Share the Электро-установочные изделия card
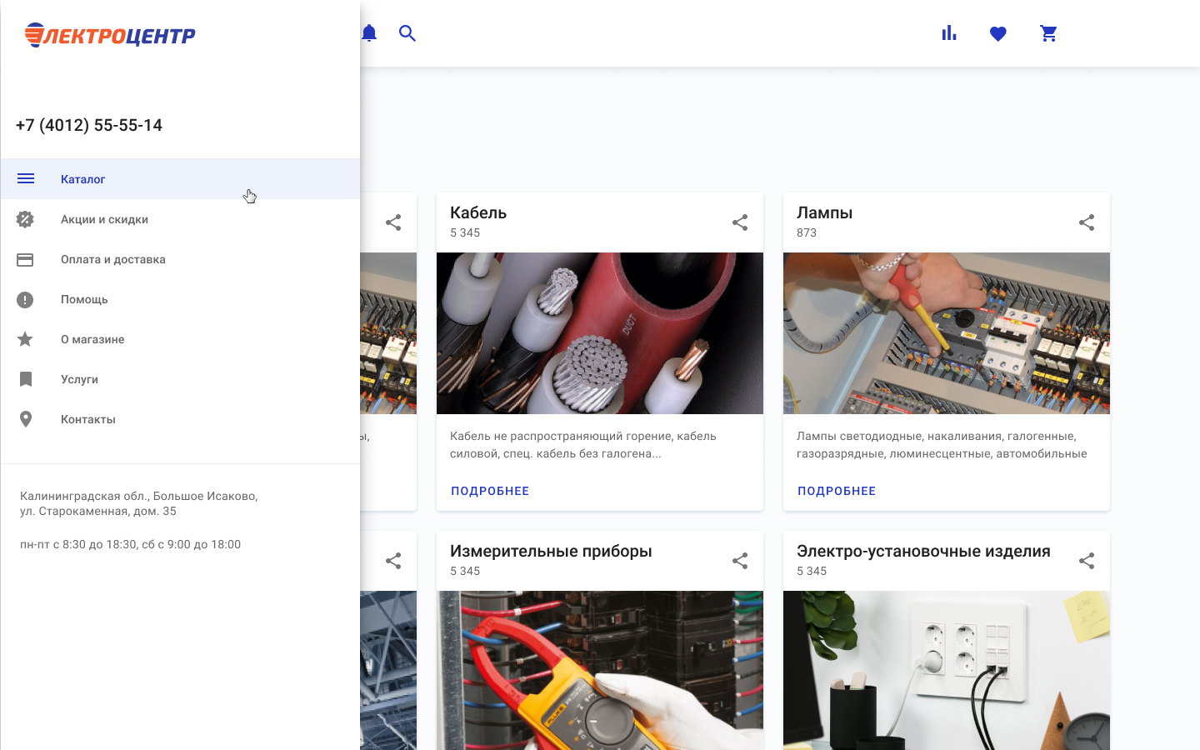Screen dimensions: 1200x750 pos(1087,561)
